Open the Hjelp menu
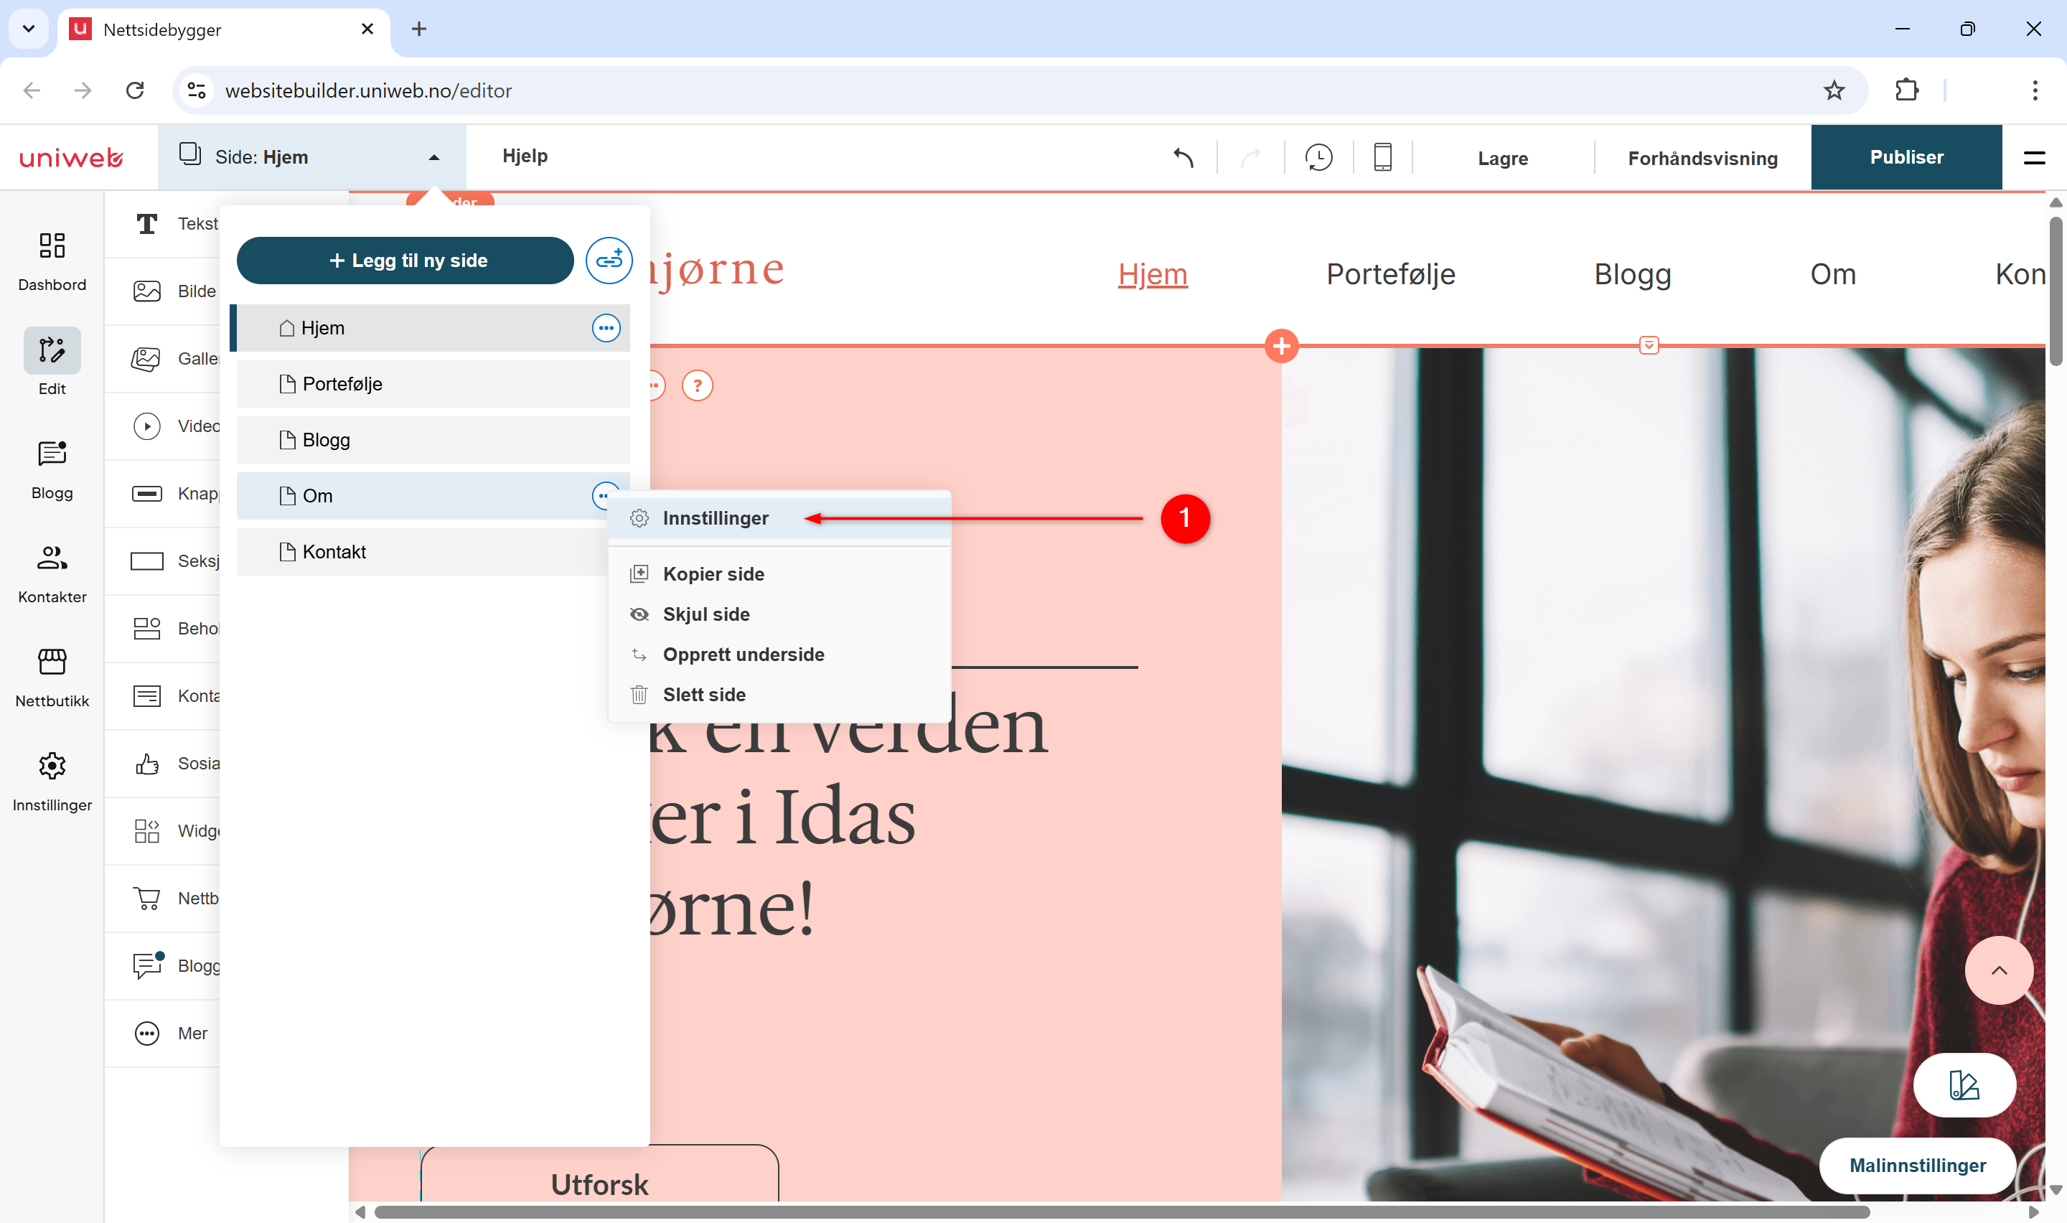This screenshot has width=2067, height=1223. (525, 156)
